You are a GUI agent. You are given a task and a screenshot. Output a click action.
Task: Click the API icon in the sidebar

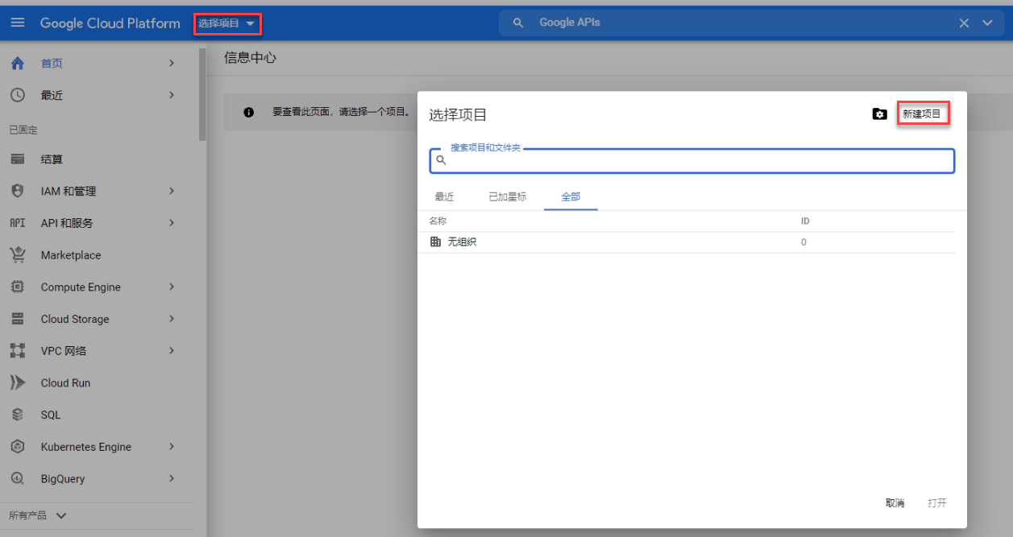click(x=18, y=223)
